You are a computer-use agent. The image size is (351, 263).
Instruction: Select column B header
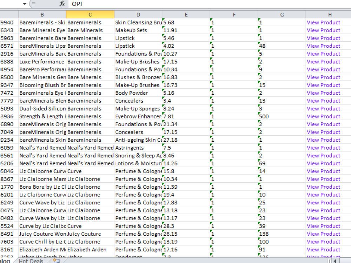point(42,14)
